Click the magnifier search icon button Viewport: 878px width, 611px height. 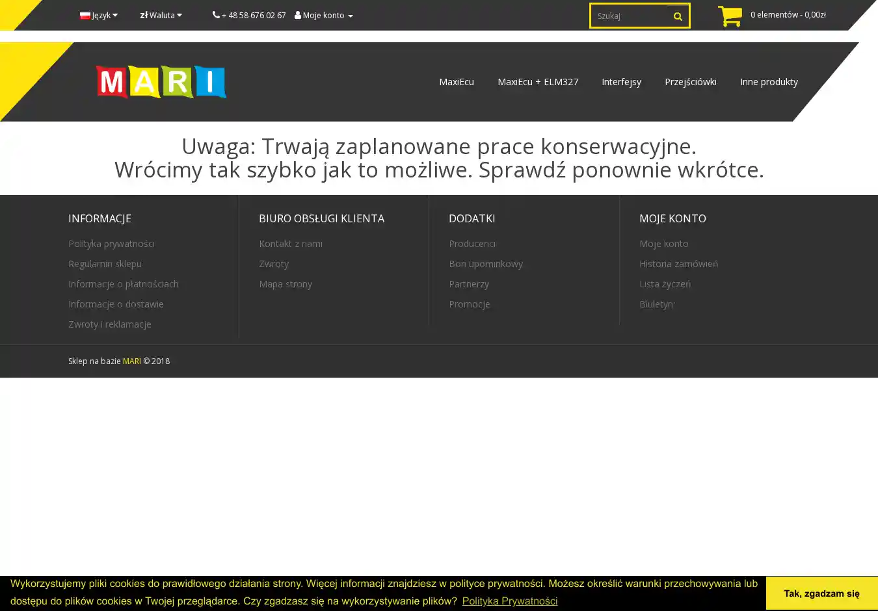[x=678, y=16]
